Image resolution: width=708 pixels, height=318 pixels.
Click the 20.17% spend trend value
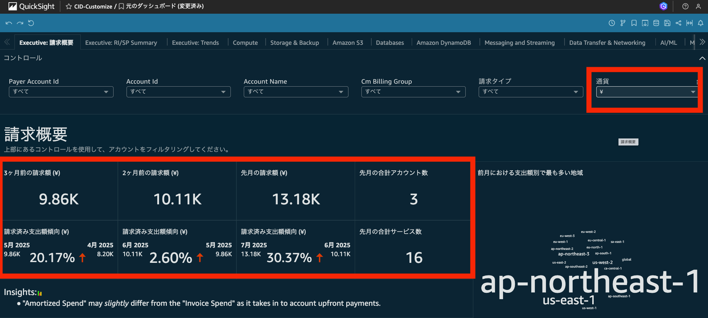pyautogui.click(x=52, y=258)
